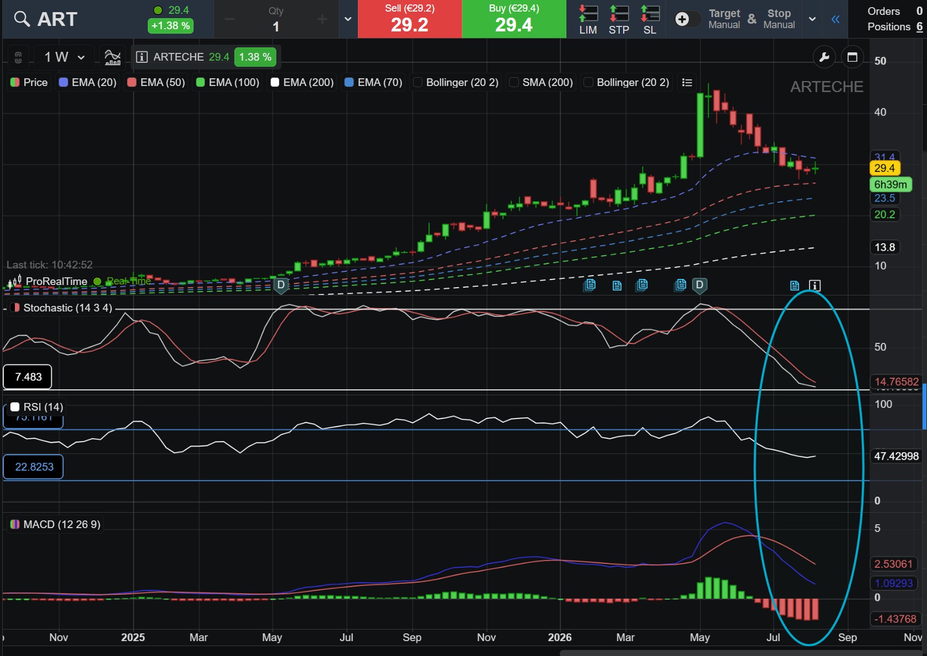
Task: Expand the Target & Stop options chevron
Action: (x=812, y=19)
